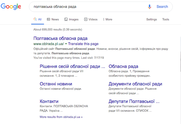The height and width of the screenshot is (124, 181).
Task: Open the Останні новини sitelink
Action: click(x=56, y=84)
